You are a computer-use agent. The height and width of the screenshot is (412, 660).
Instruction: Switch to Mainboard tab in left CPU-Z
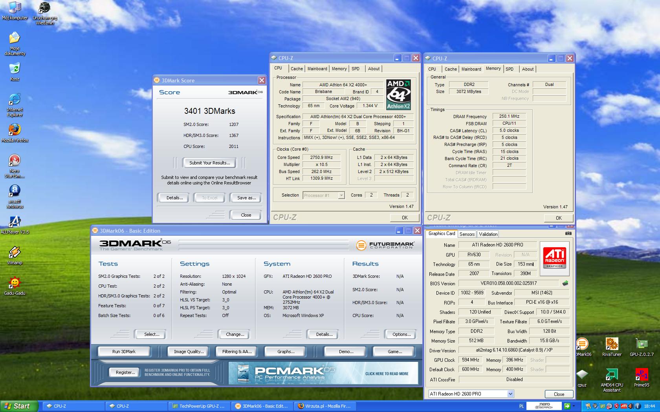tap(317, 69)
